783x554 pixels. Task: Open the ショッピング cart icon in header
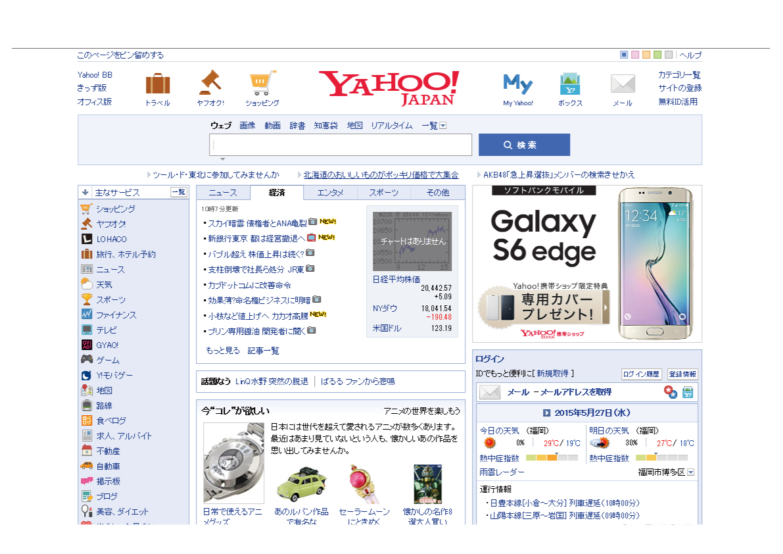tap(262, 83)
